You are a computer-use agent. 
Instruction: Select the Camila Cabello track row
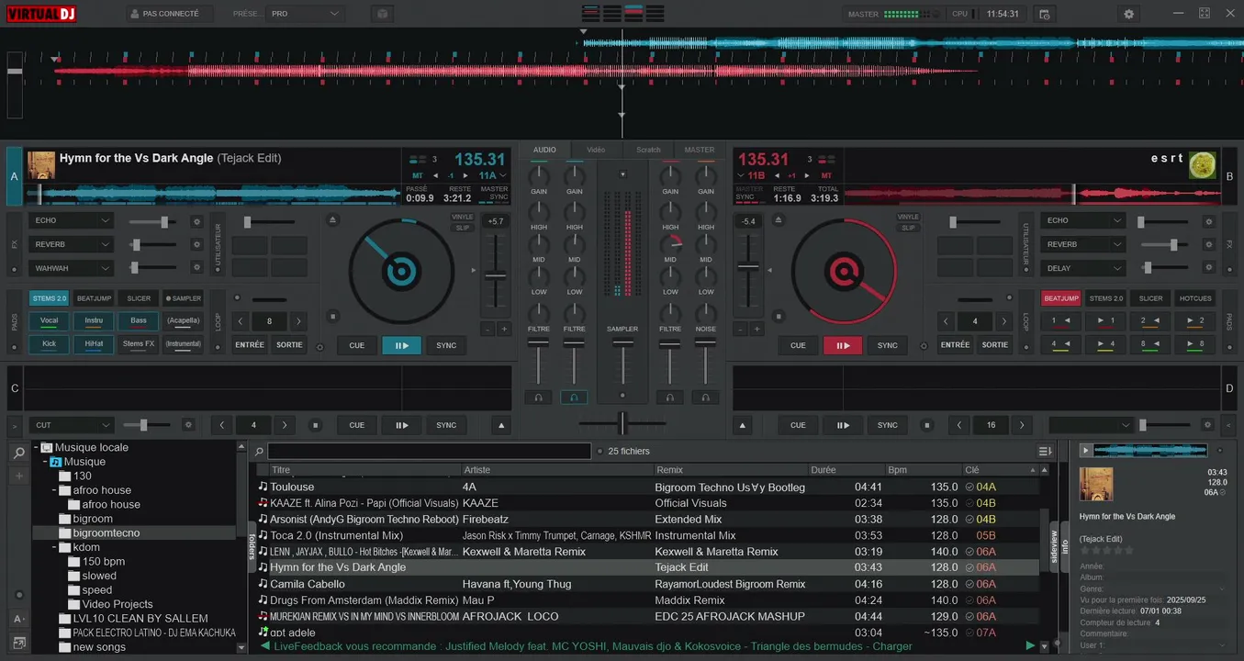(649, 584)
